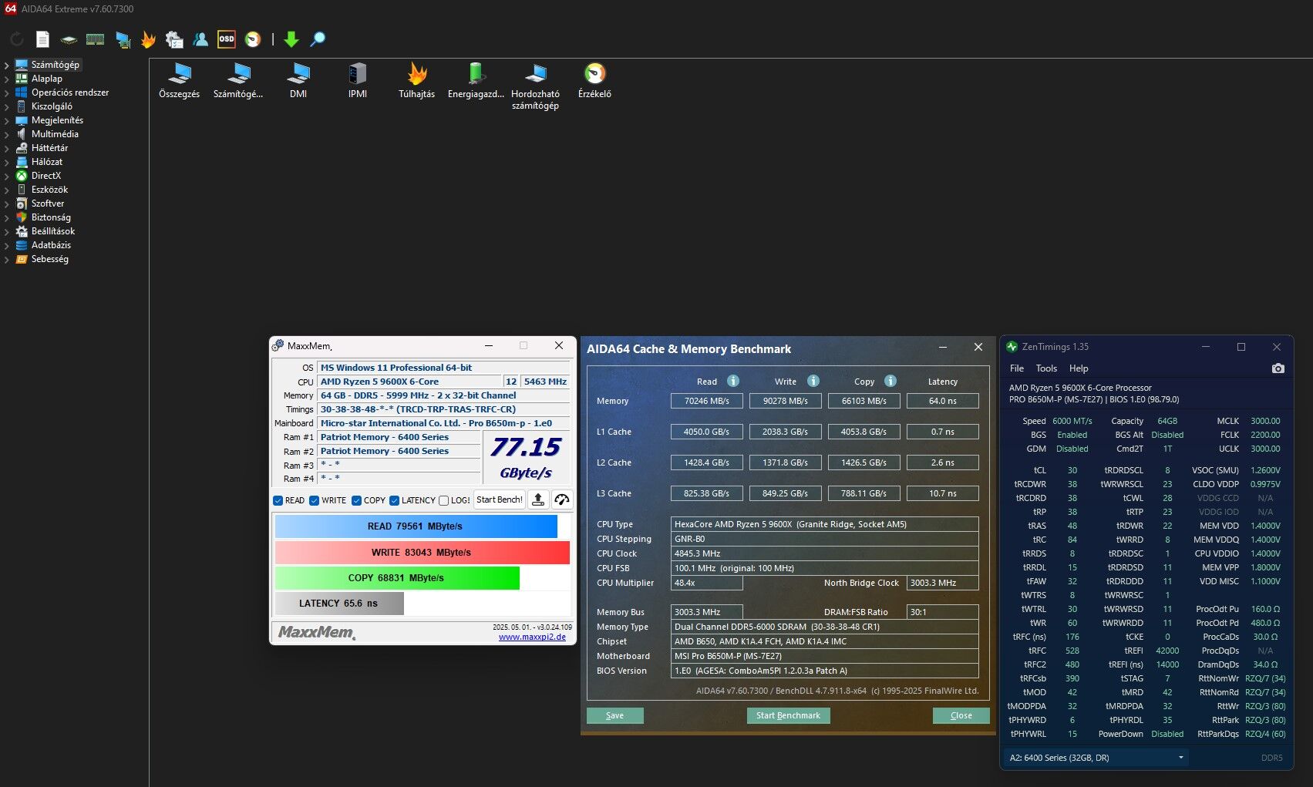Click the speedometer icon in MaxxMem
The width and height of the screenshot is (1313, 787).
562,500
